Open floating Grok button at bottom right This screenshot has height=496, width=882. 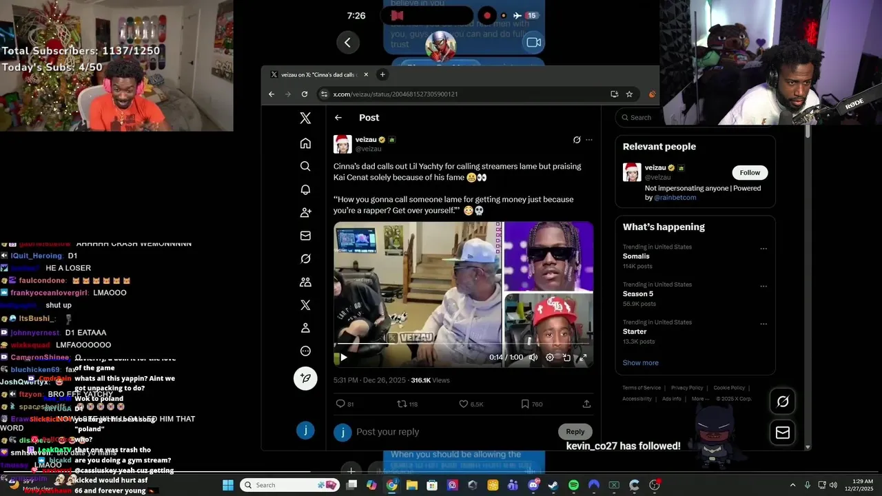click(783, 402)
